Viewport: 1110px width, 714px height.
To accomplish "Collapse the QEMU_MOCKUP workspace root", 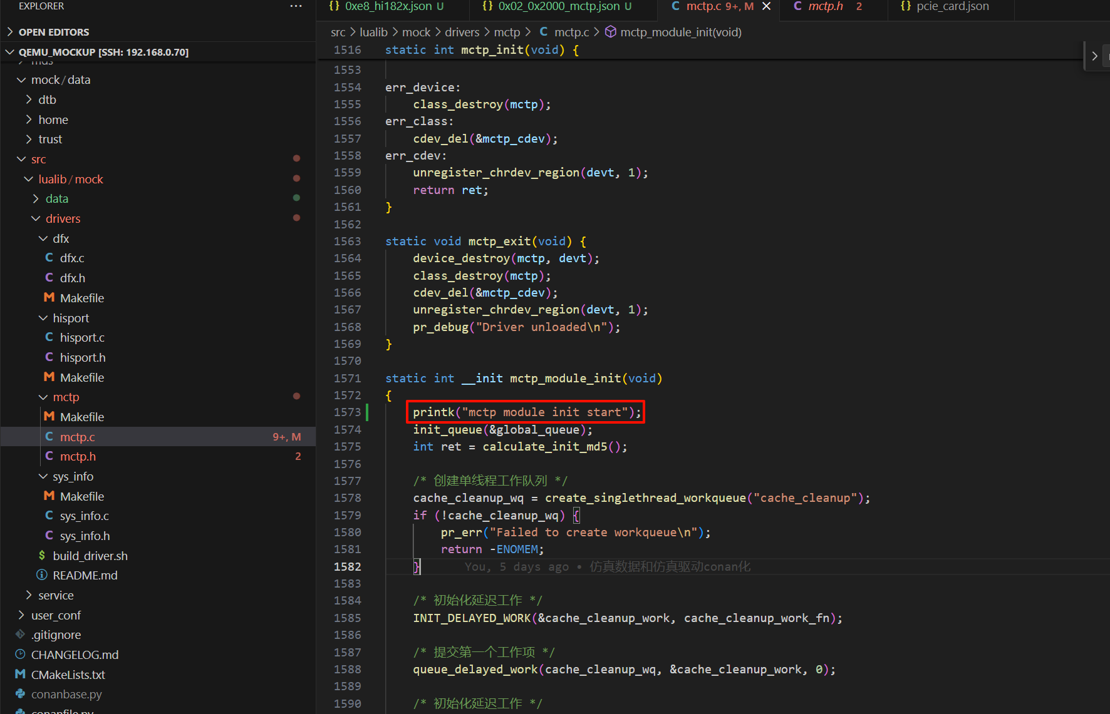I will (x=10, y=52).
